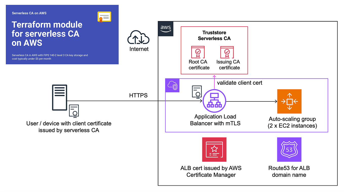Select the Route53 shield icon
The width and height of the screenshot is (344, 192).
(289, 150)
